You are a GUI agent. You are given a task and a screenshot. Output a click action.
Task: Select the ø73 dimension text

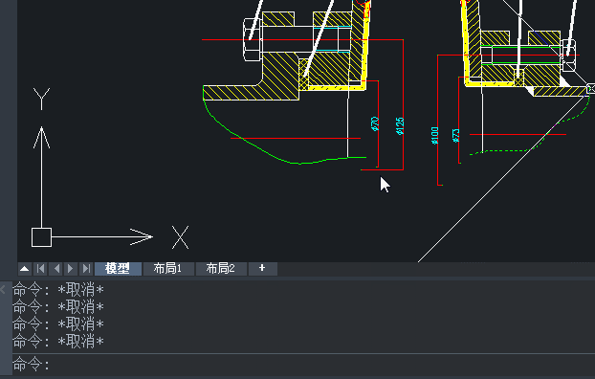coord(456,136)
